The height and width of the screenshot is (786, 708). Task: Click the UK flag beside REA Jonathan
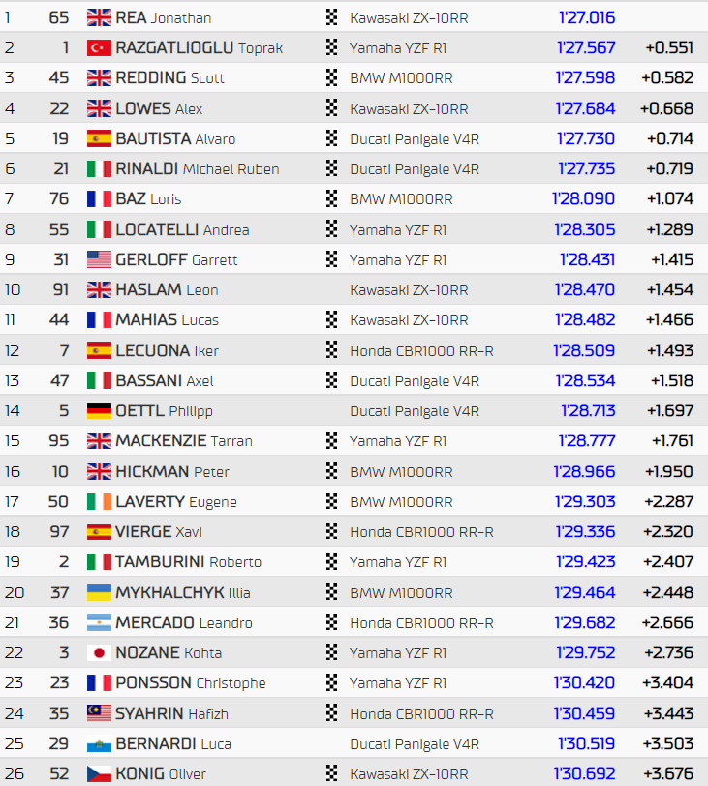pos(99,17)
